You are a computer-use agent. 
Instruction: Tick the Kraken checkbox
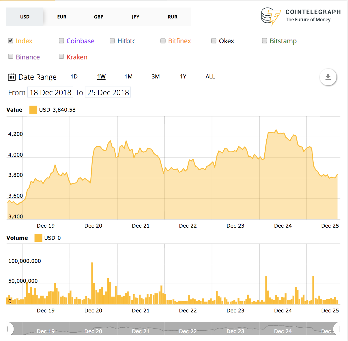tap(61, 56)
